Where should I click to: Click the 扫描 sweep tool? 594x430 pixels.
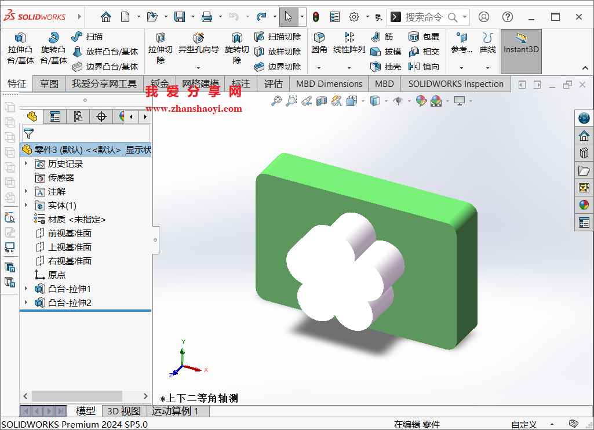[x=87, y=36]
